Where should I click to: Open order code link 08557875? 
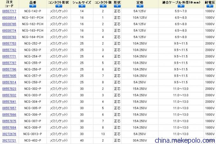9,121
